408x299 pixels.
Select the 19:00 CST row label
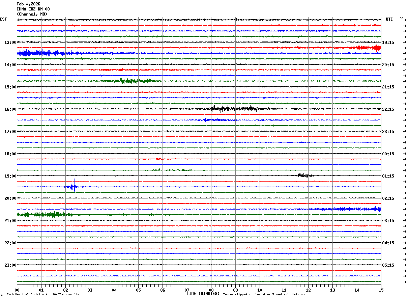pyautogui.click(x=10, y=176)
